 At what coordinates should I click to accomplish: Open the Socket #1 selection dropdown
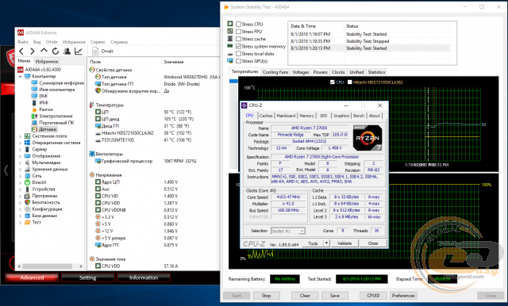tap(302, 231)
